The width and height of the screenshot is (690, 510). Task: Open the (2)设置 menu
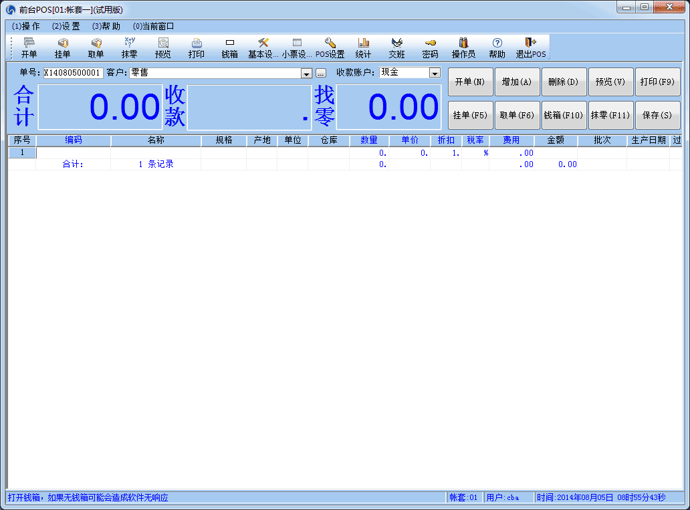[66, 27]
